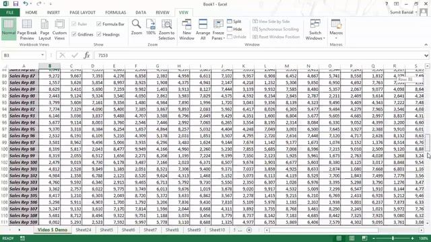431x242 pixels.
Task: Confirm formula entry with check icon
Action: (x=75, y=55)
